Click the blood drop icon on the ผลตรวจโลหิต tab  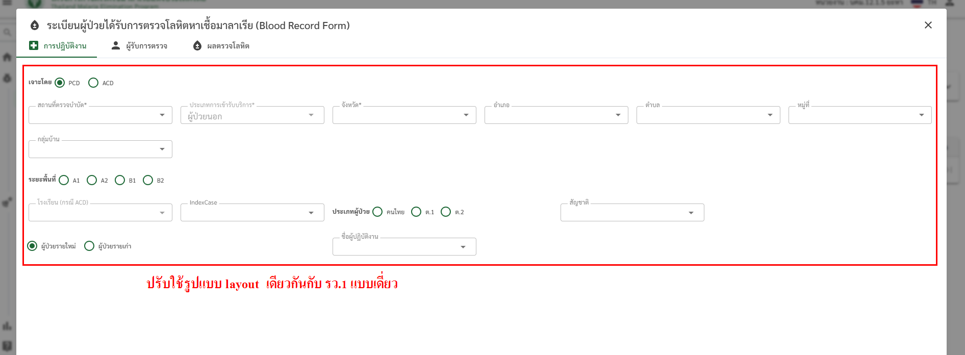197,46
